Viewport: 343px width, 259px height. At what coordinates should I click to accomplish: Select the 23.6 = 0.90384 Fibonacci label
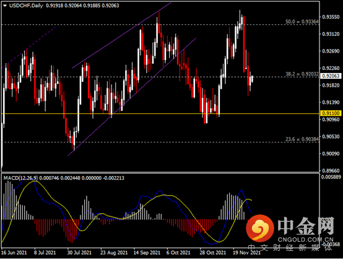pyautogui.click(x=302, y=139)
